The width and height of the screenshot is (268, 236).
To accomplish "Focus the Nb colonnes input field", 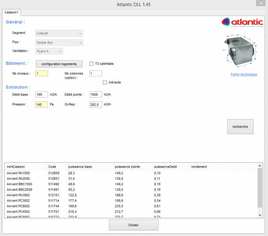I will pyautogui.click(x=96, y=74).
